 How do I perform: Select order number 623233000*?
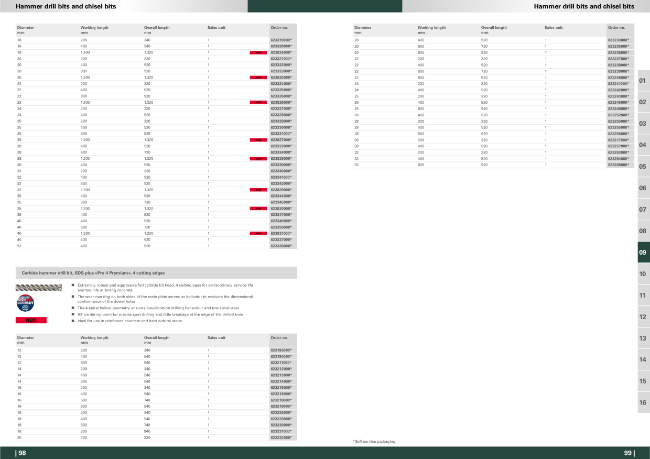pyautogui.click(x=619, y=40)
